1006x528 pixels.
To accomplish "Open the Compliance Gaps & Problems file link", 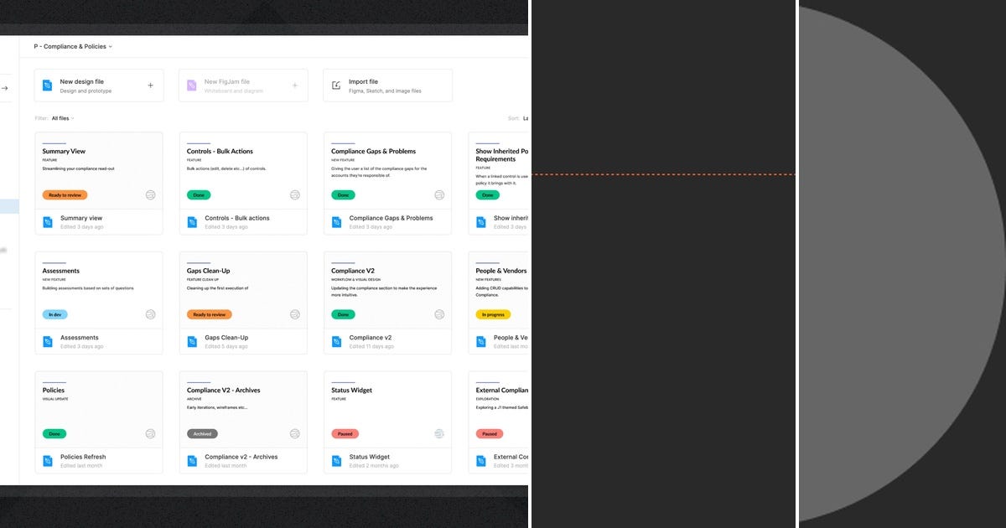I will pyautogui.click(x=391, y=217).
